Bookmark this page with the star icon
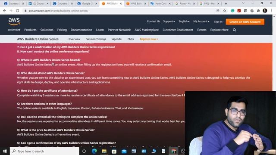 click(x=225, y=11)
